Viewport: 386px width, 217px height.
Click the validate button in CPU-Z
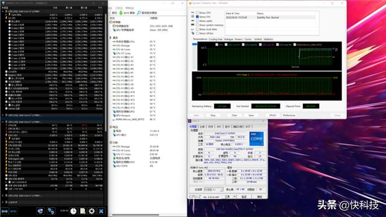point(244,197)
